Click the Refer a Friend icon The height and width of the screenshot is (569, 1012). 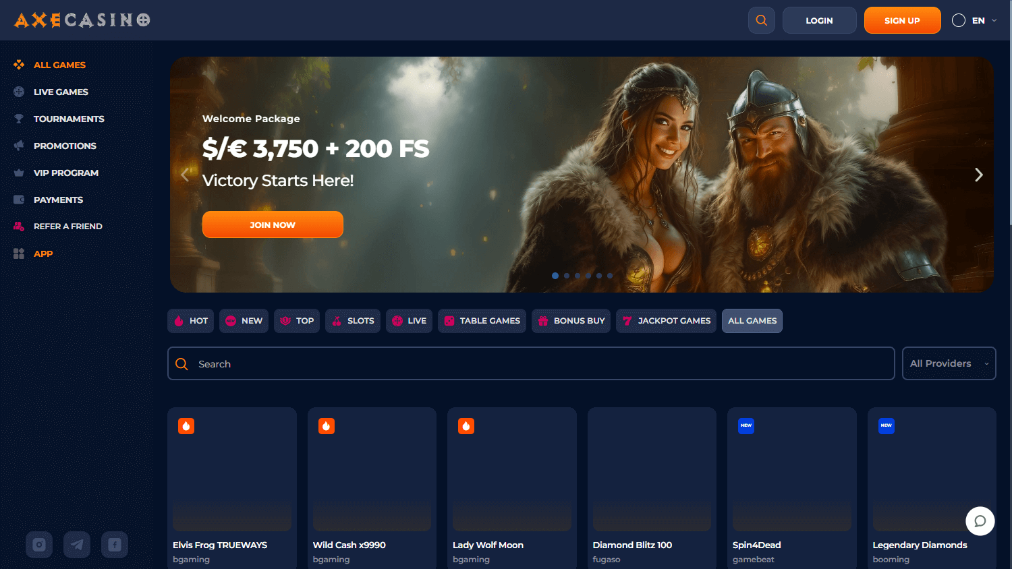coord(19,226)
